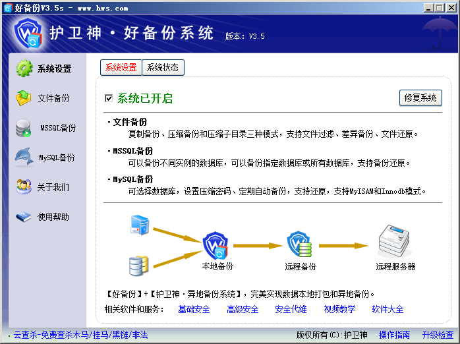Click the database cylinders icon in diagram
The image size is (460, 344).
(139, 266)
